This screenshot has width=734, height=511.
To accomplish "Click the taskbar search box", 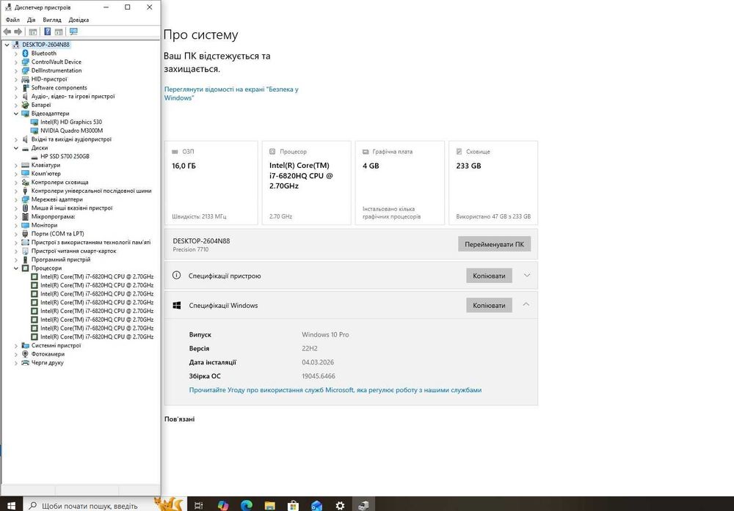I will (x=89, y=505).
